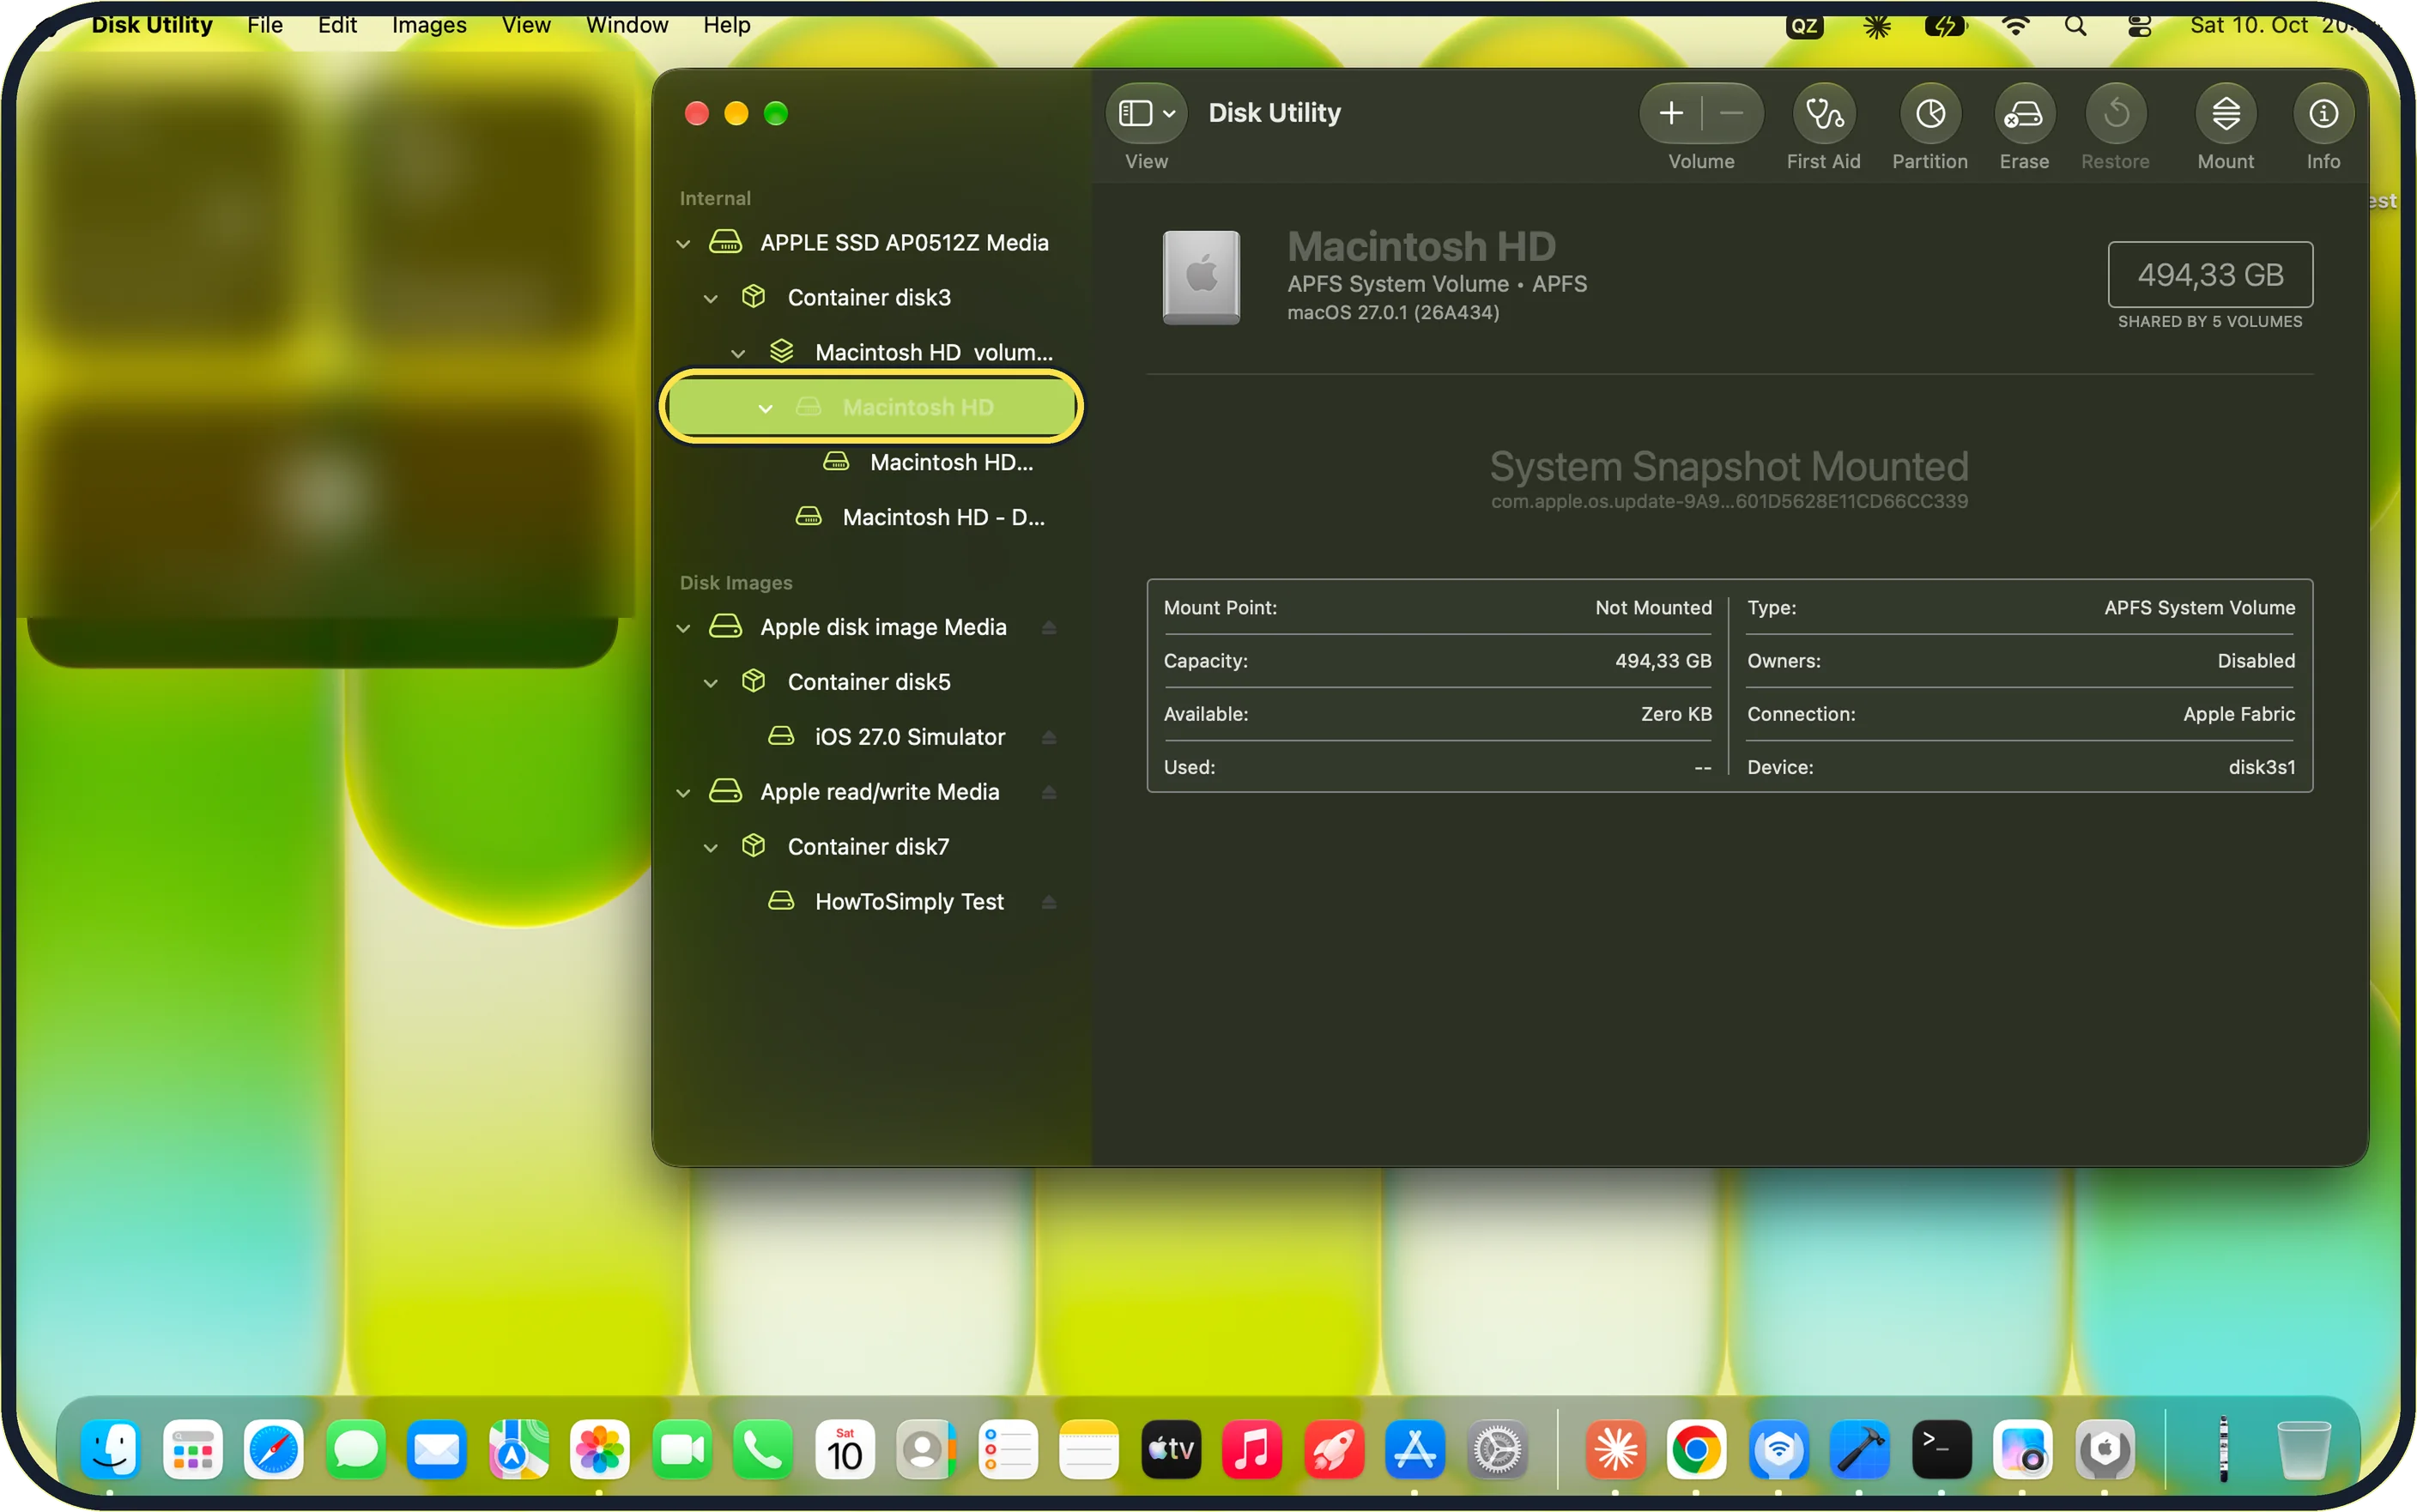Viewport: 2417px width, 1512px height.
Task: Click disk3s1 device value
Action: [x=2261, y=767]
